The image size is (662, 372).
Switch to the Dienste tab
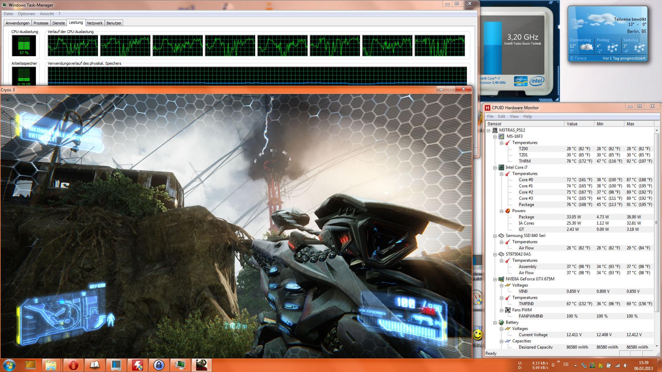point(59,23)
